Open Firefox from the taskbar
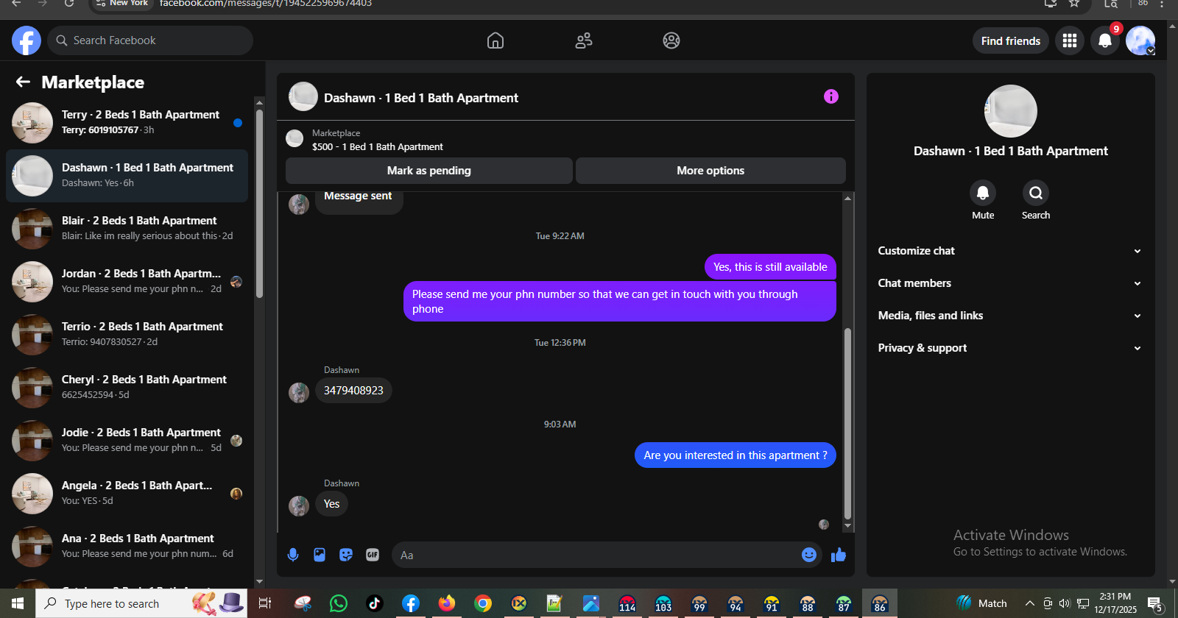Screen dimensions: 1178x618 447,603
